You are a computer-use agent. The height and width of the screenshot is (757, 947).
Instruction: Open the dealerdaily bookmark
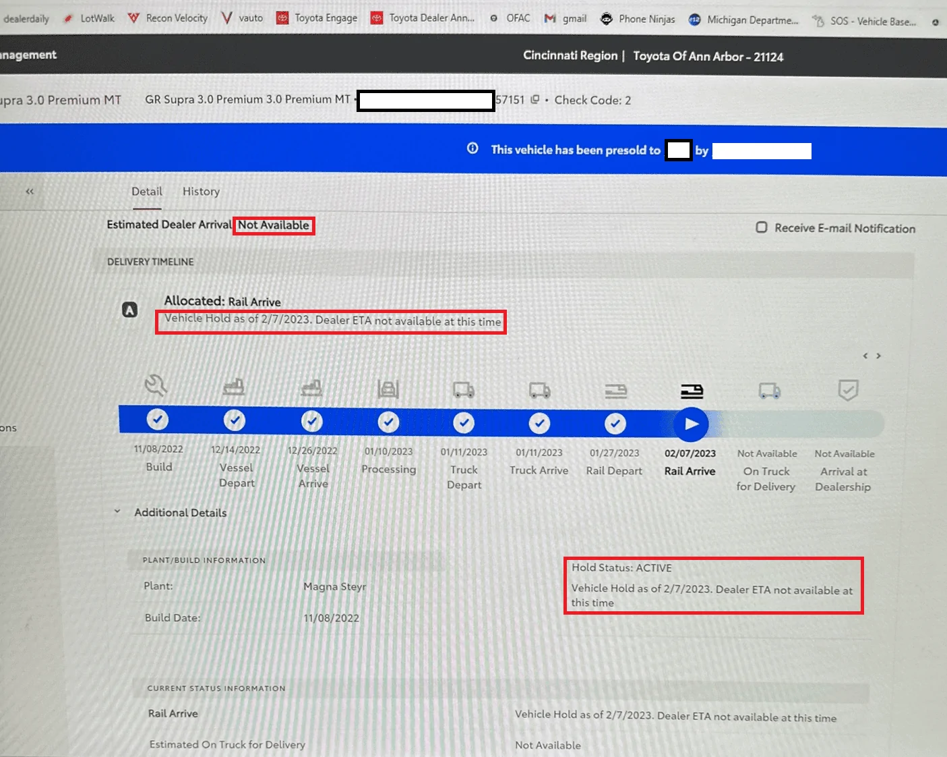[26, 19]
